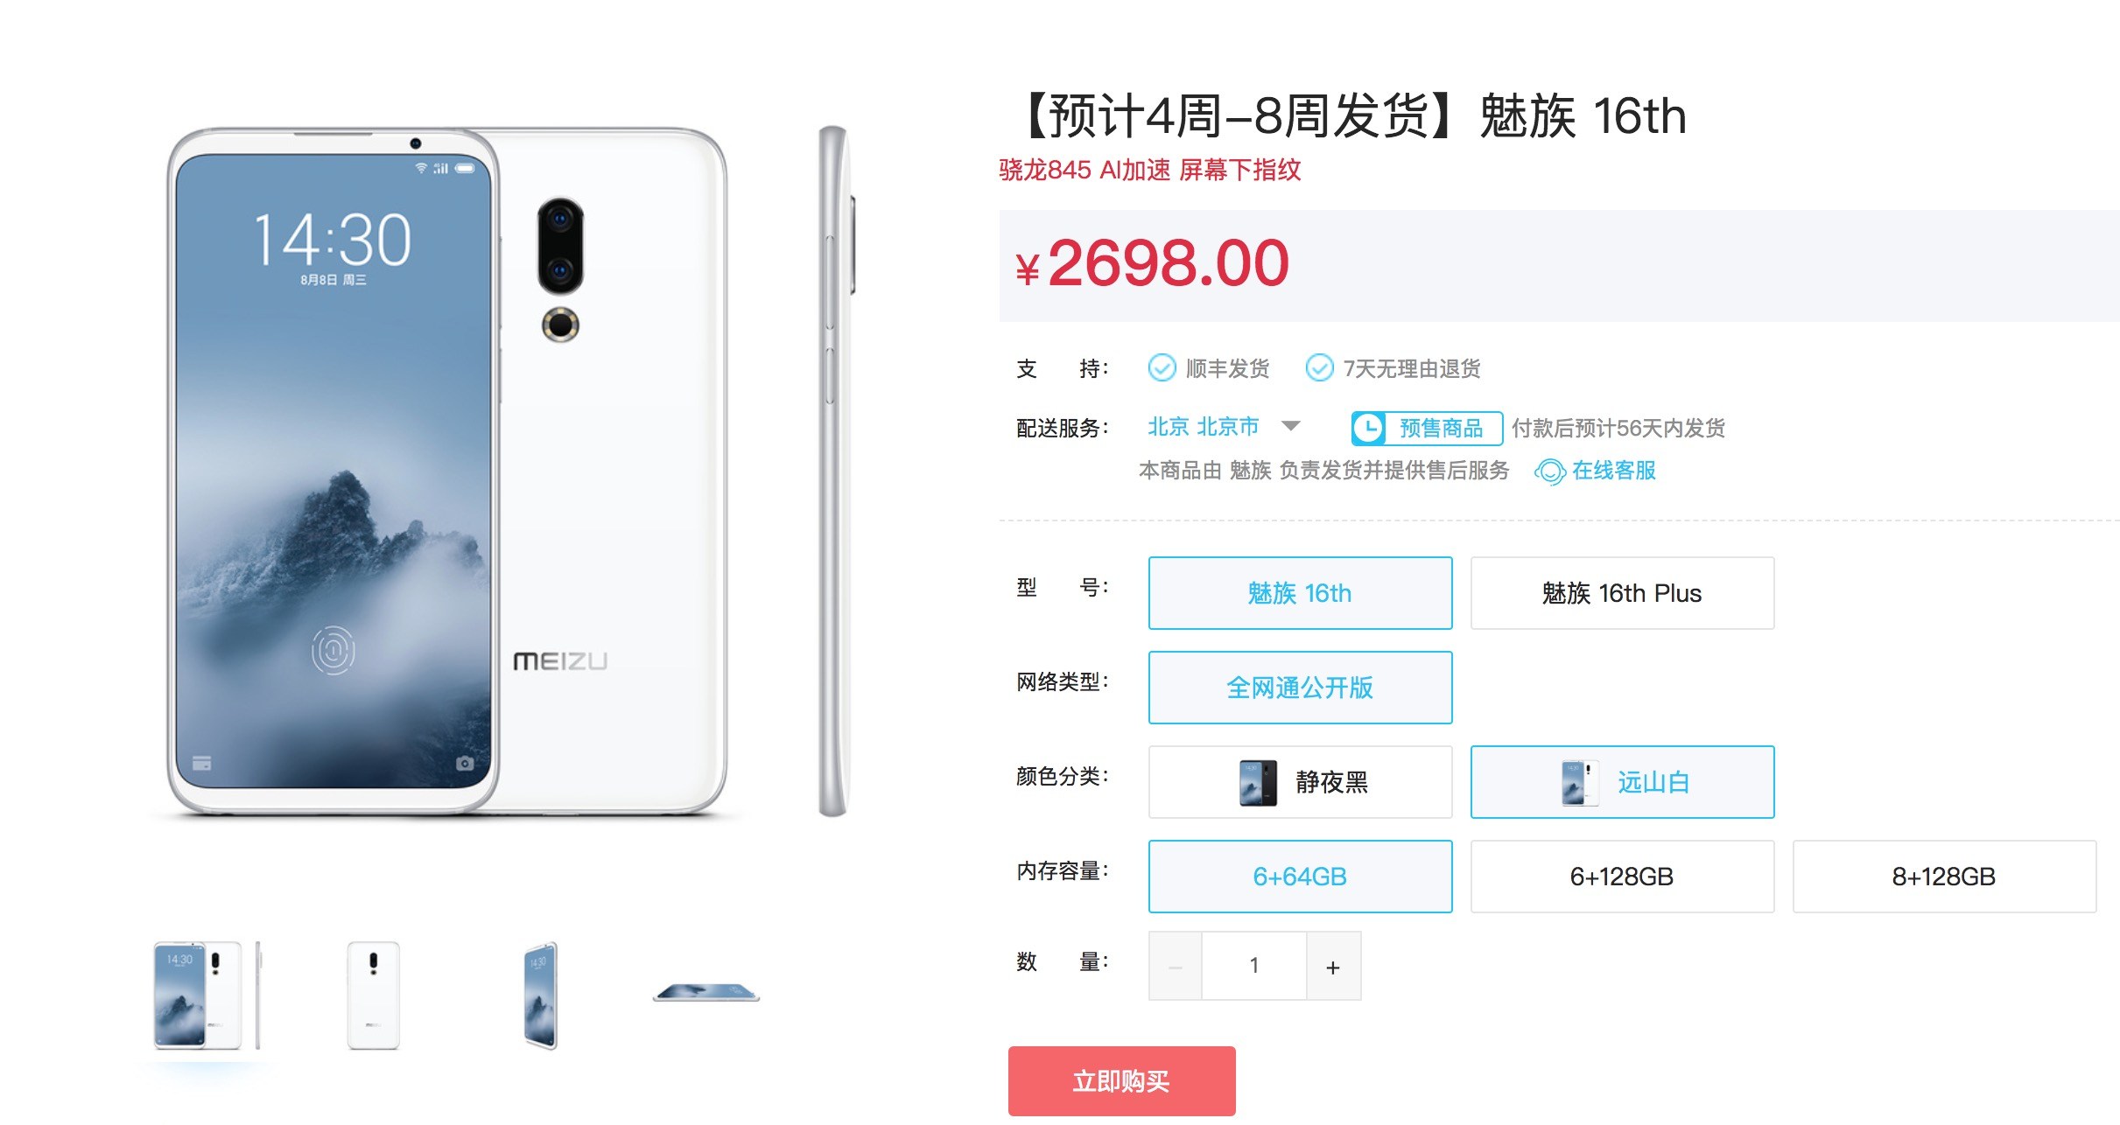Select the 魅族 16th Plus model
Image resolution: width=2120 pixels, height=1125 pixels.
1622,593
